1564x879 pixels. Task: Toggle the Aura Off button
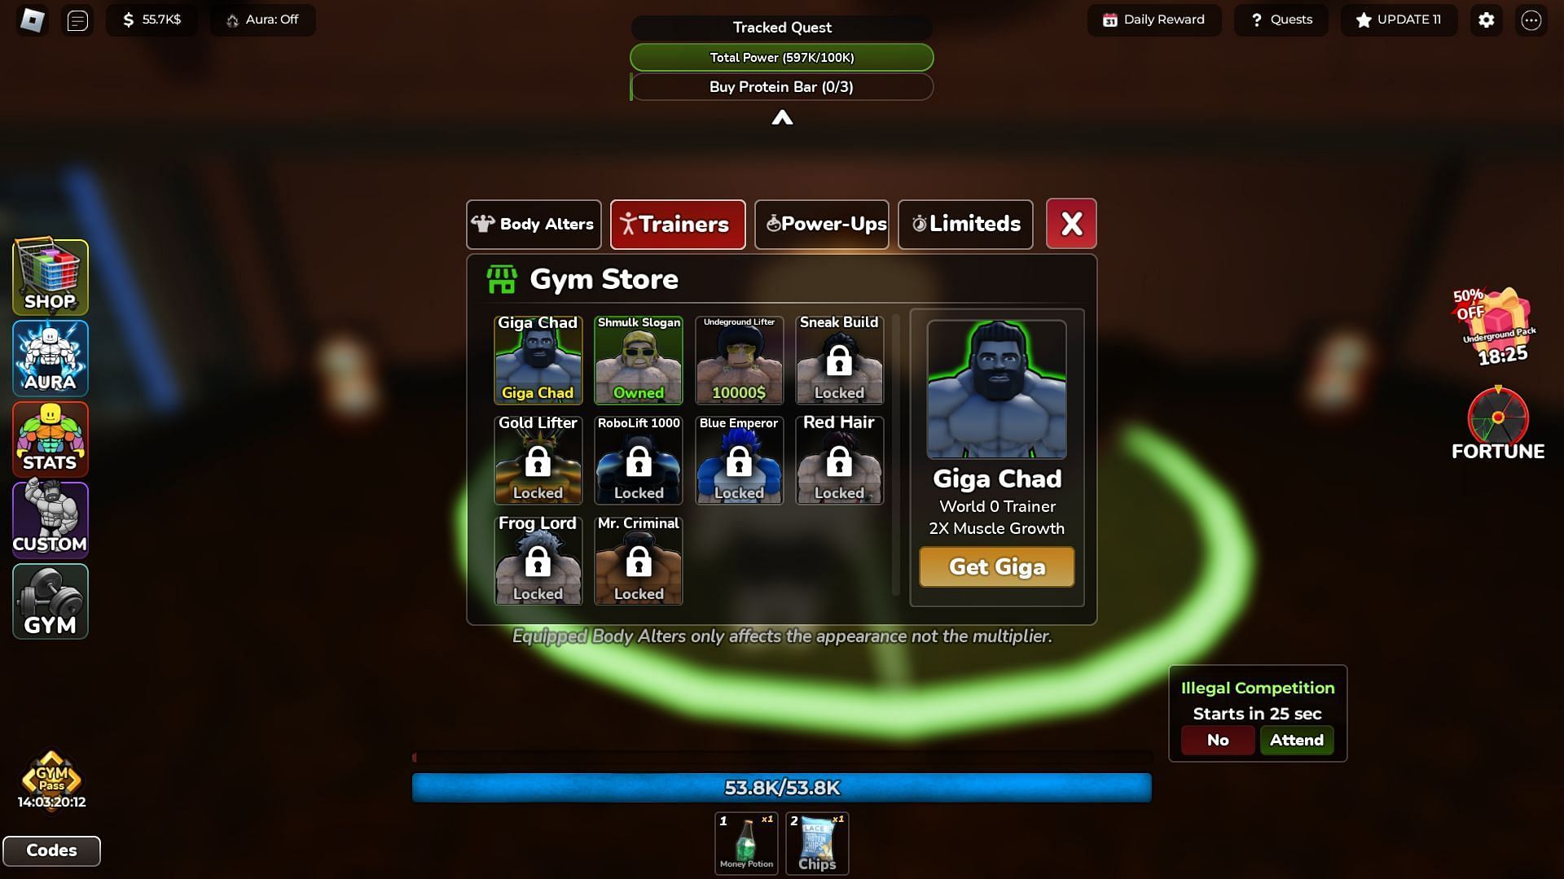pyautogui.click(x=262, y=20)
